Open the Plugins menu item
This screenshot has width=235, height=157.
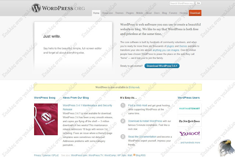(x=130, y=13)
